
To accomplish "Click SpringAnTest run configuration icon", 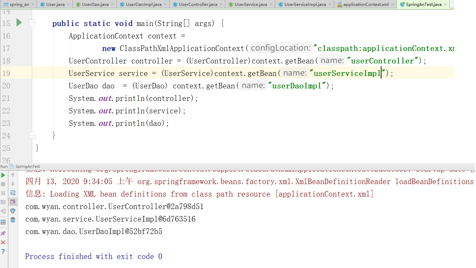I will click(12, 166).
